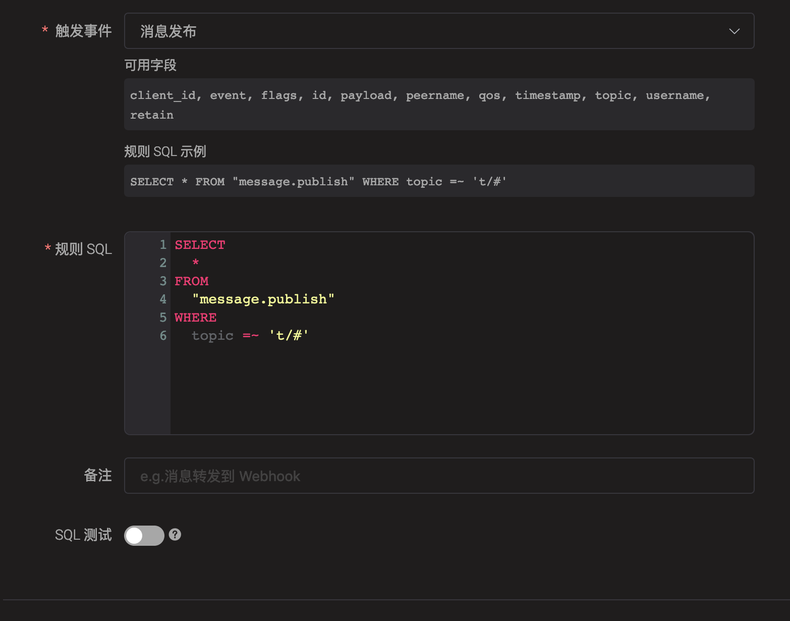Screen dimensions: 790x621
Task: Click line number 6 in editor gutter
Action: pyautogui.click(x=163, y=336)
